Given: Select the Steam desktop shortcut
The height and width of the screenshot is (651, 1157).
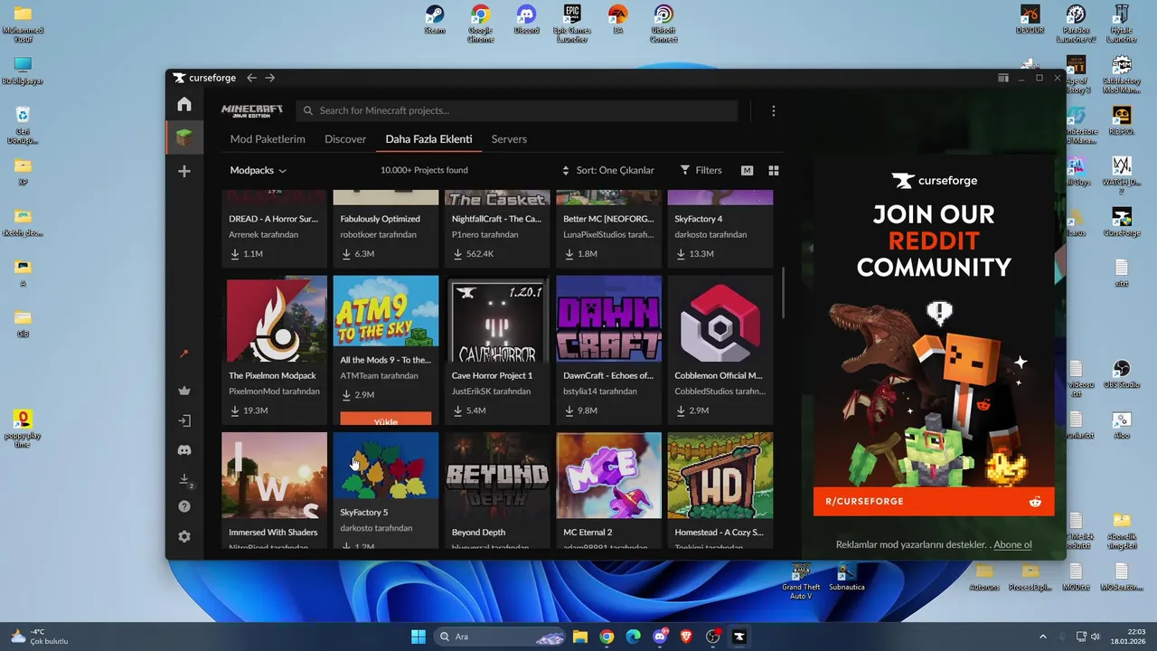Looking at the screenshot, I should (435, 21).
